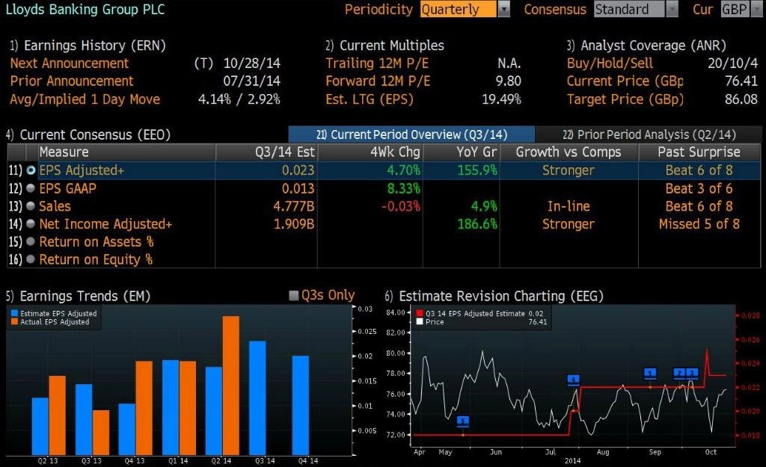Click the EPS Adjusted+ estimate 0.023
Image resolution: width=766 pixels, height=467 pixels.
(298, 170)
